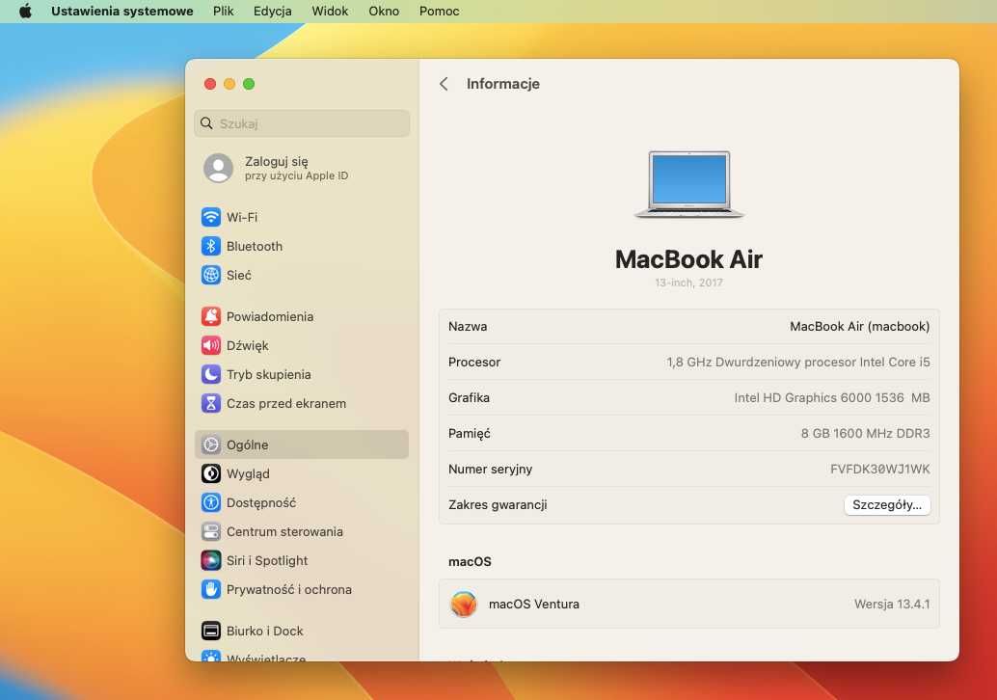Open the Wygląd appearance icon
Viewport: 997px width, 700px height.
pyautogui.click(x=211, y=473)
